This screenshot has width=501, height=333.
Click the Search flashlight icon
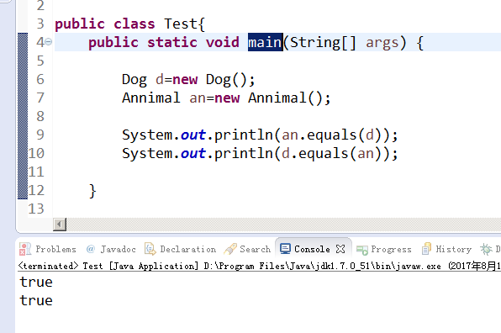pos(230,249)
